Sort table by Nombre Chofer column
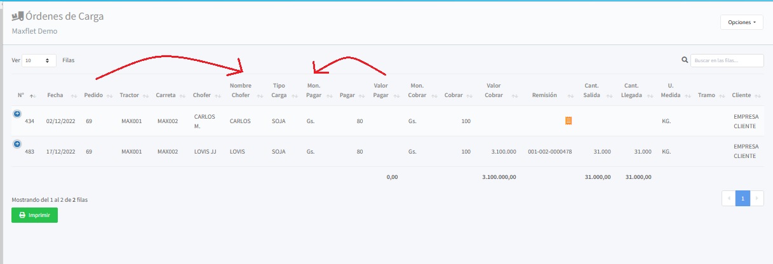Viewport: 773px width, 264px height. coord(240,90)
